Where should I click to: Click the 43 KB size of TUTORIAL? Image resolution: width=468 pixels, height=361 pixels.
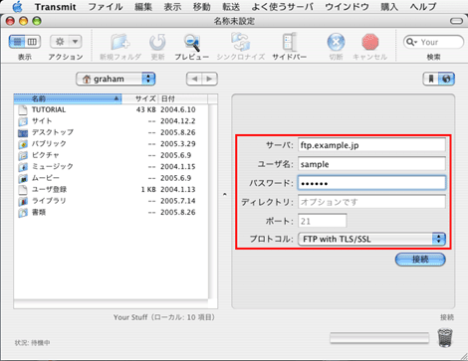click(146, 109)
